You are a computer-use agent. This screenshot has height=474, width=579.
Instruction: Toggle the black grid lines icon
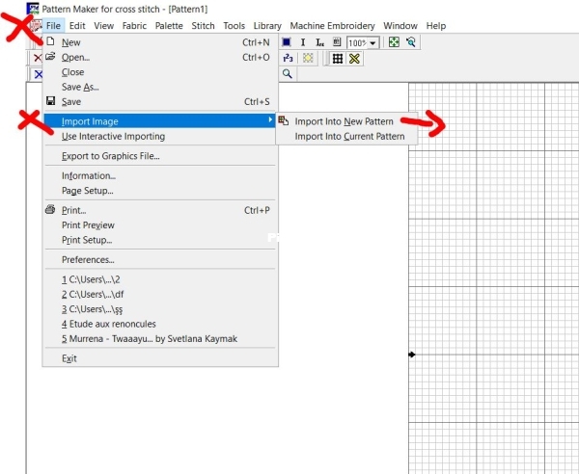click(337, 58)
